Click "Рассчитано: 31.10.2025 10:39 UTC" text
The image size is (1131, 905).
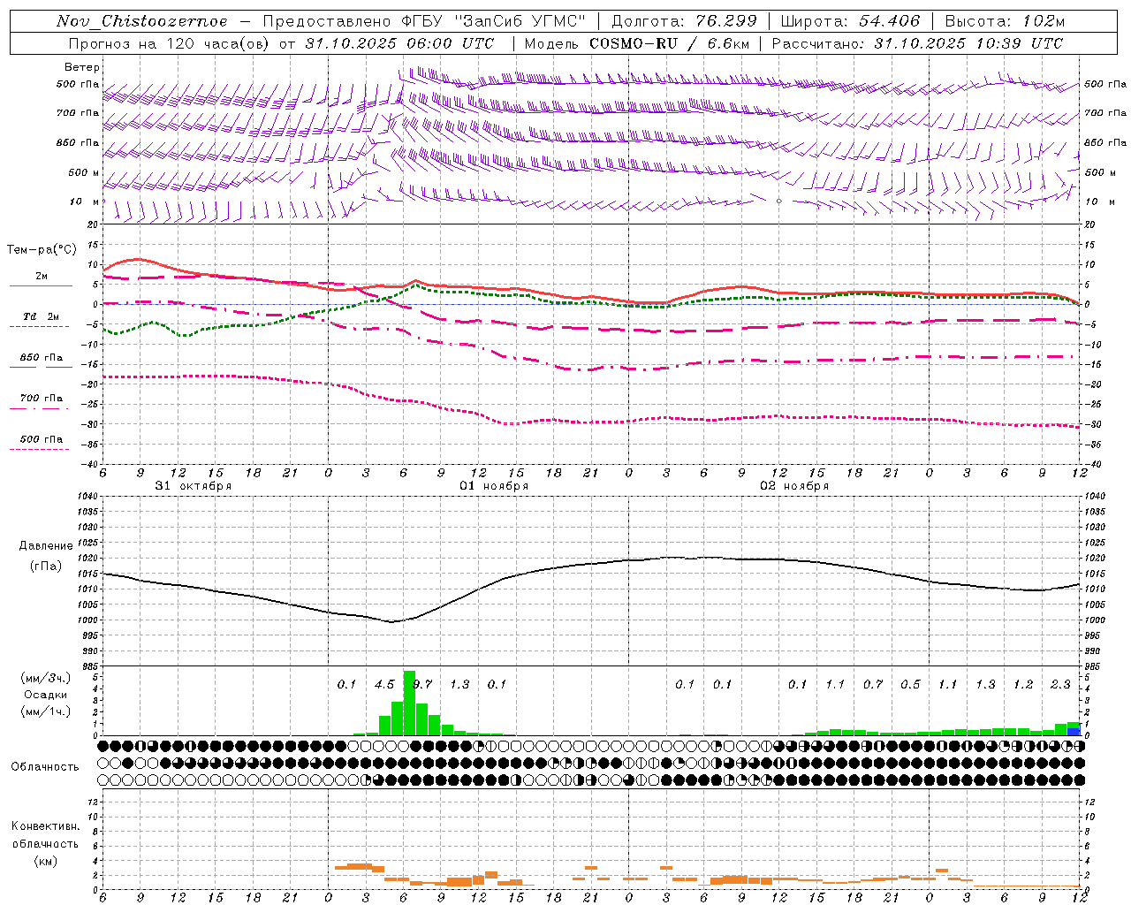(x=917, y=43)
